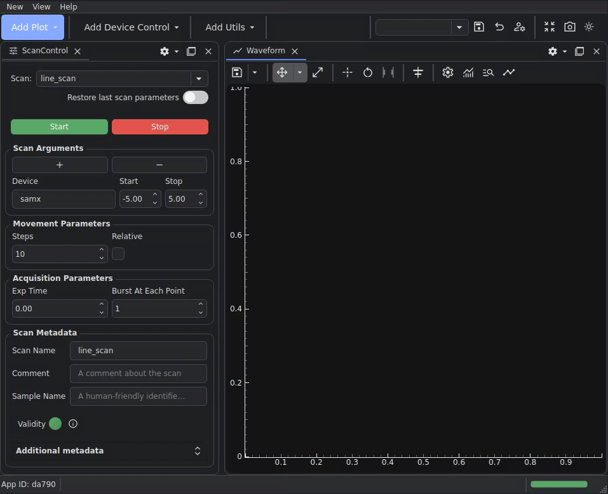
Task: Click the info icon next to Validity
Action: (73, 424)
